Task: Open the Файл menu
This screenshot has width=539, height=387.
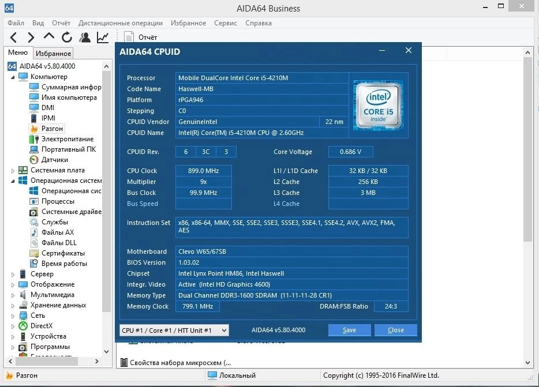Action: coord(16,23)
